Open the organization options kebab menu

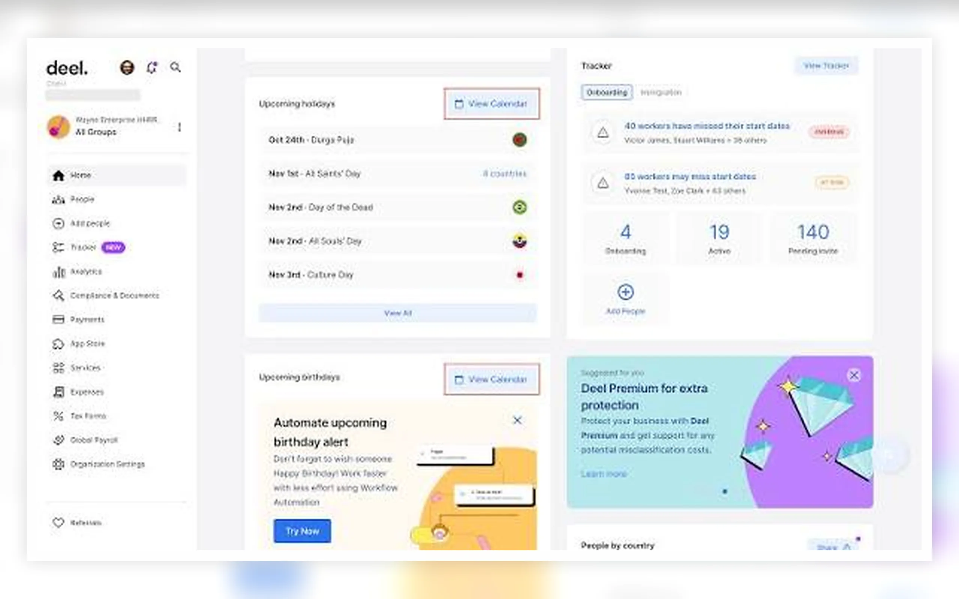pos(179,127)
